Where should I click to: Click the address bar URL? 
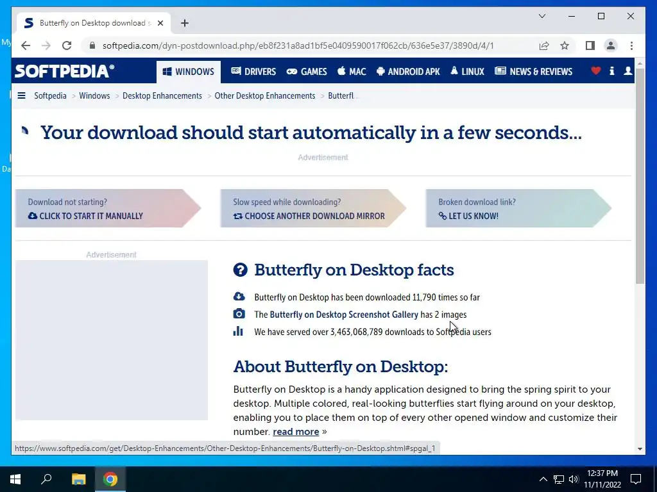pyautogui.click(x=298, y=45)
